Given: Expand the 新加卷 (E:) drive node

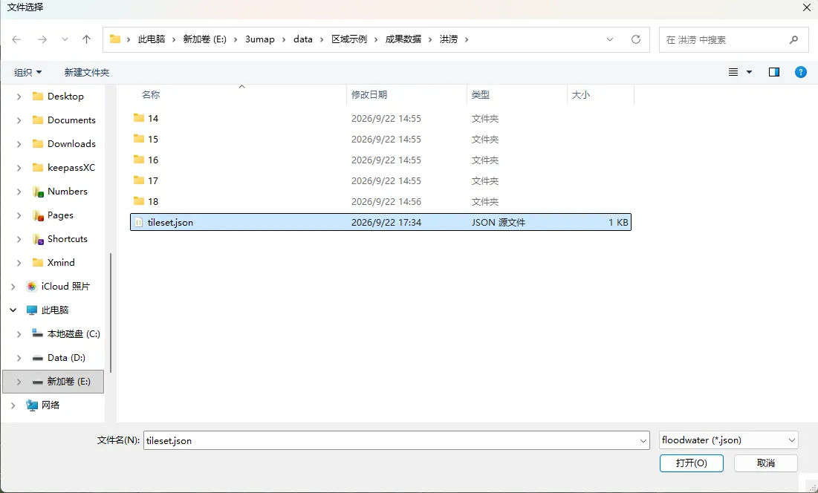Looking at the screenshot, I should click(x=19, y=382).
